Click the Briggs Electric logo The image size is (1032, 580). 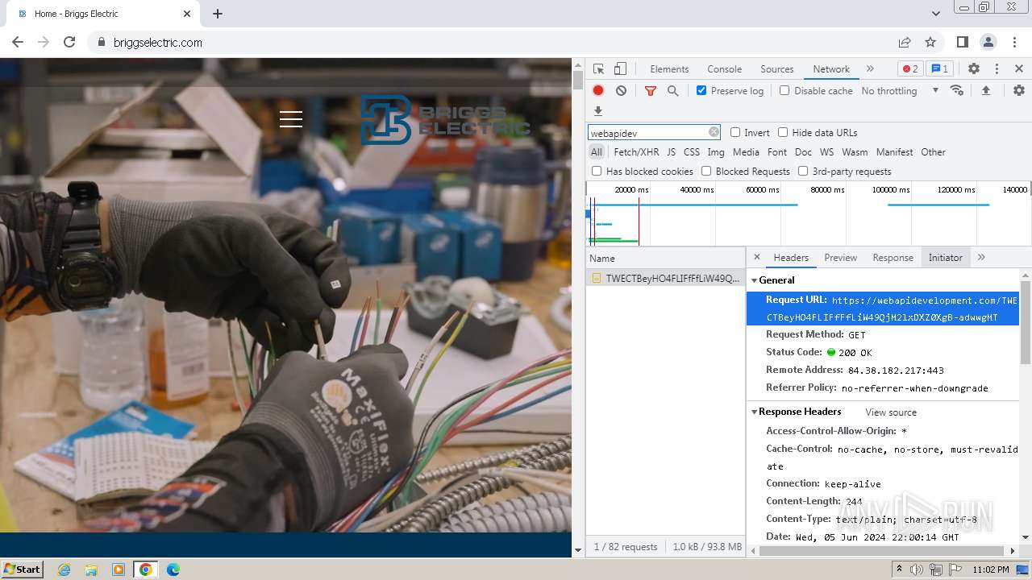pos(445,119)
